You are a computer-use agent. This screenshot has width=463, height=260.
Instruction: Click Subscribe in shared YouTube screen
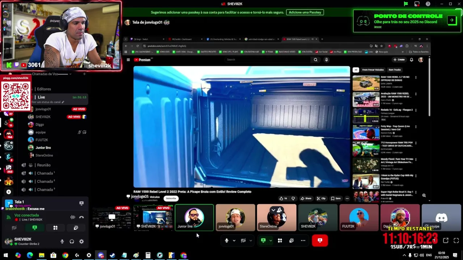171,198
